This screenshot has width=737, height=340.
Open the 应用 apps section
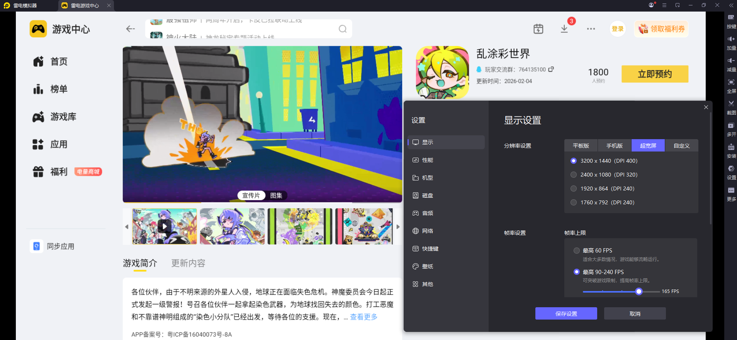(x=50, y=145)
